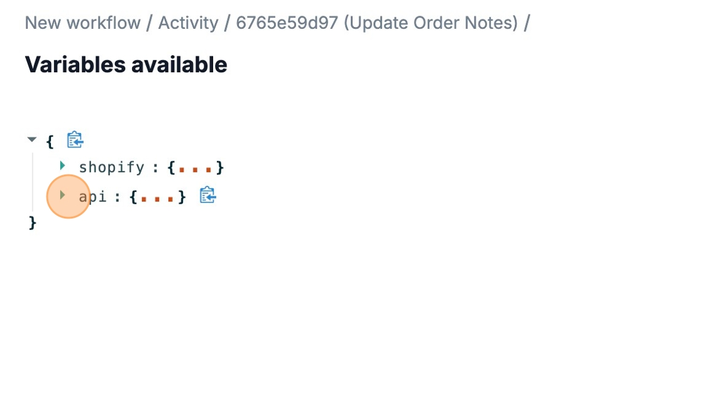Click the root object's closing brace
The width and height of the screenshot is (704, 393).
[33, 223]
